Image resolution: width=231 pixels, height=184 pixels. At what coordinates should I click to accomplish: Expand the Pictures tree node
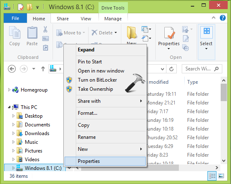[x=13, y=151]
